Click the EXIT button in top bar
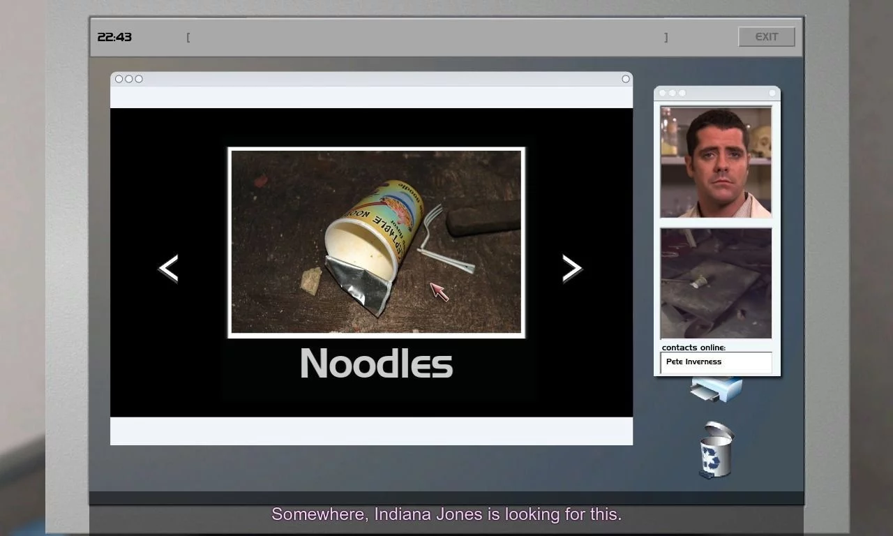 point(767,37)
